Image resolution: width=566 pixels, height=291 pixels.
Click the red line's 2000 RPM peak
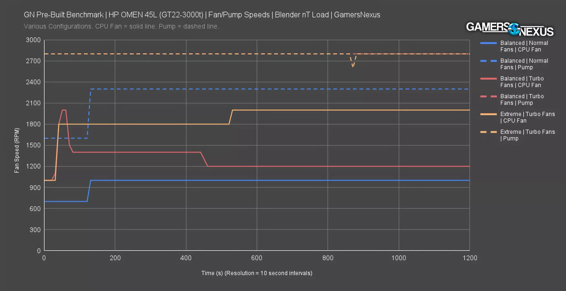point(64,110)
